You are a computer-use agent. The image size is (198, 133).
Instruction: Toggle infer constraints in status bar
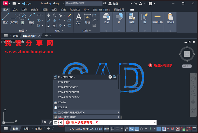click(126, 129)
